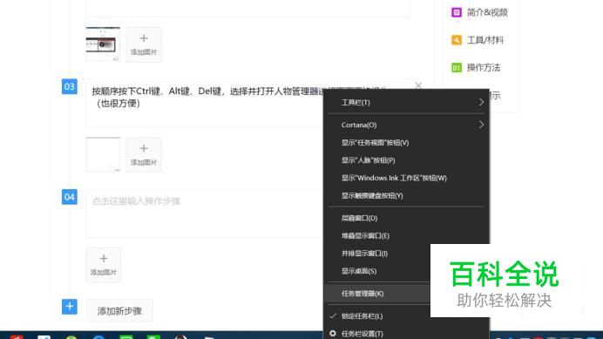Expand the Cortana(O) submenu arrow
This screenshot has height=339, width=603.
click(481, 125)
